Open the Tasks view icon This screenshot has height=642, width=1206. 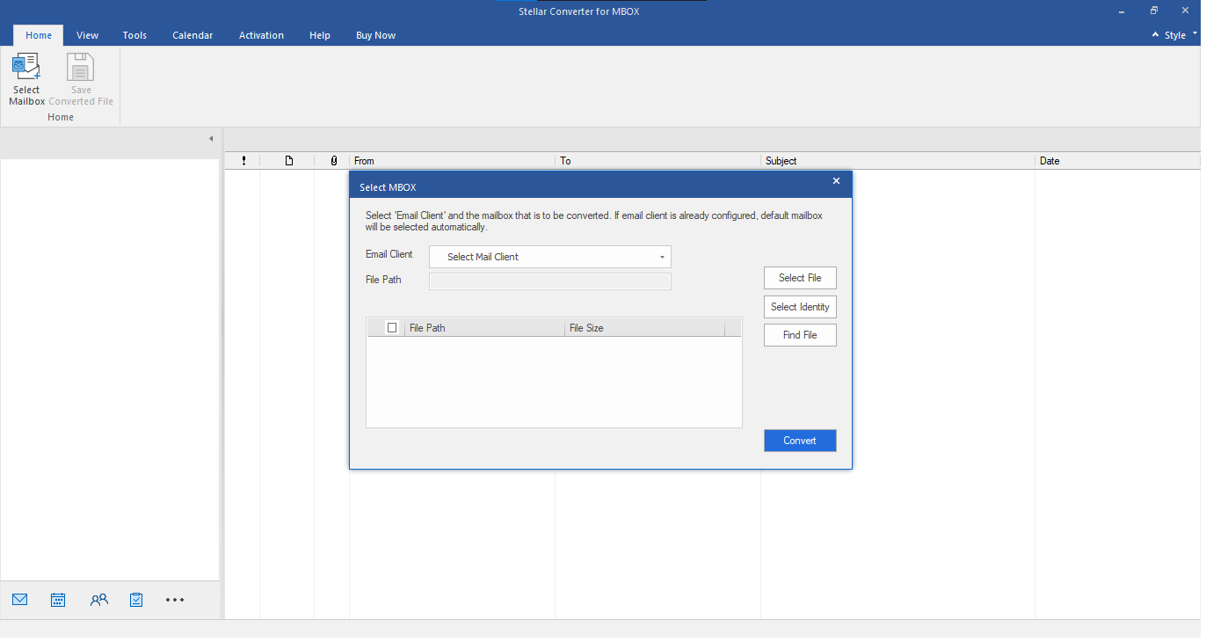[x=135, y=600]
